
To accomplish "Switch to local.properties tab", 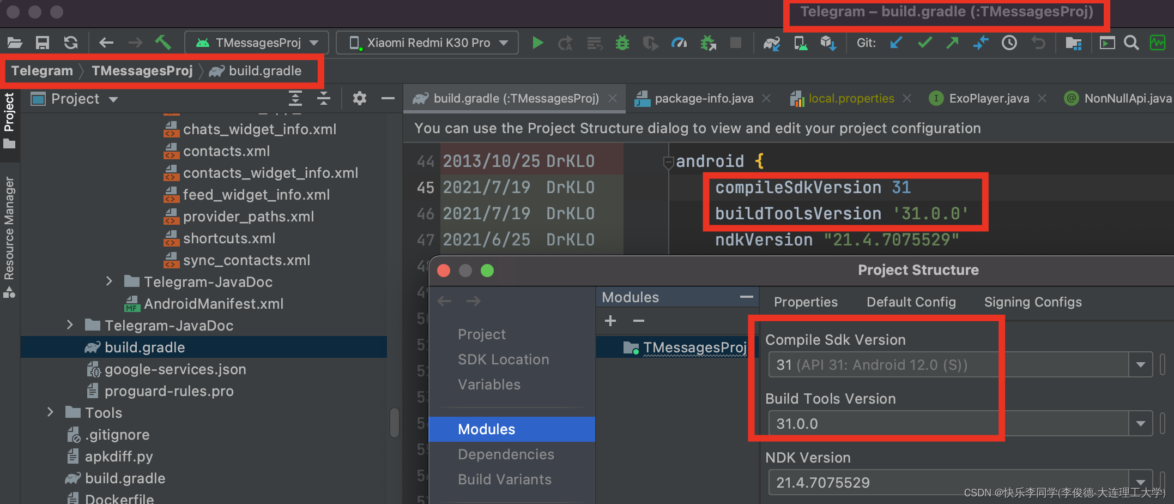I will [x=851, y=99].
